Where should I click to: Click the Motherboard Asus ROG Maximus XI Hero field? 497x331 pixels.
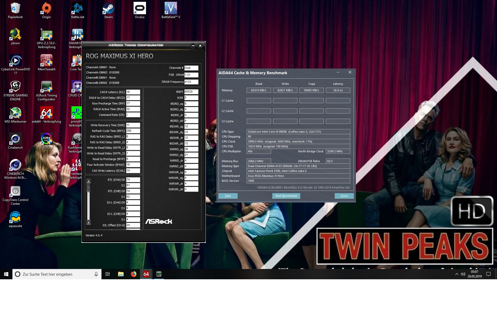click(298, 176)
